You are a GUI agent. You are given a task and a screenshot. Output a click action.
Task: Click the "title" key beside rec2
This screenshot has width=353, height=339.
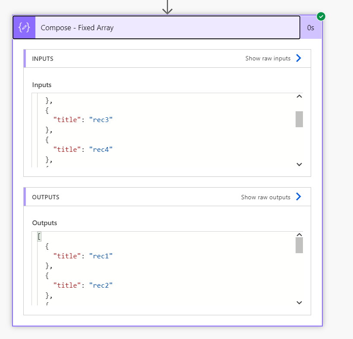(x=67, y=285)
